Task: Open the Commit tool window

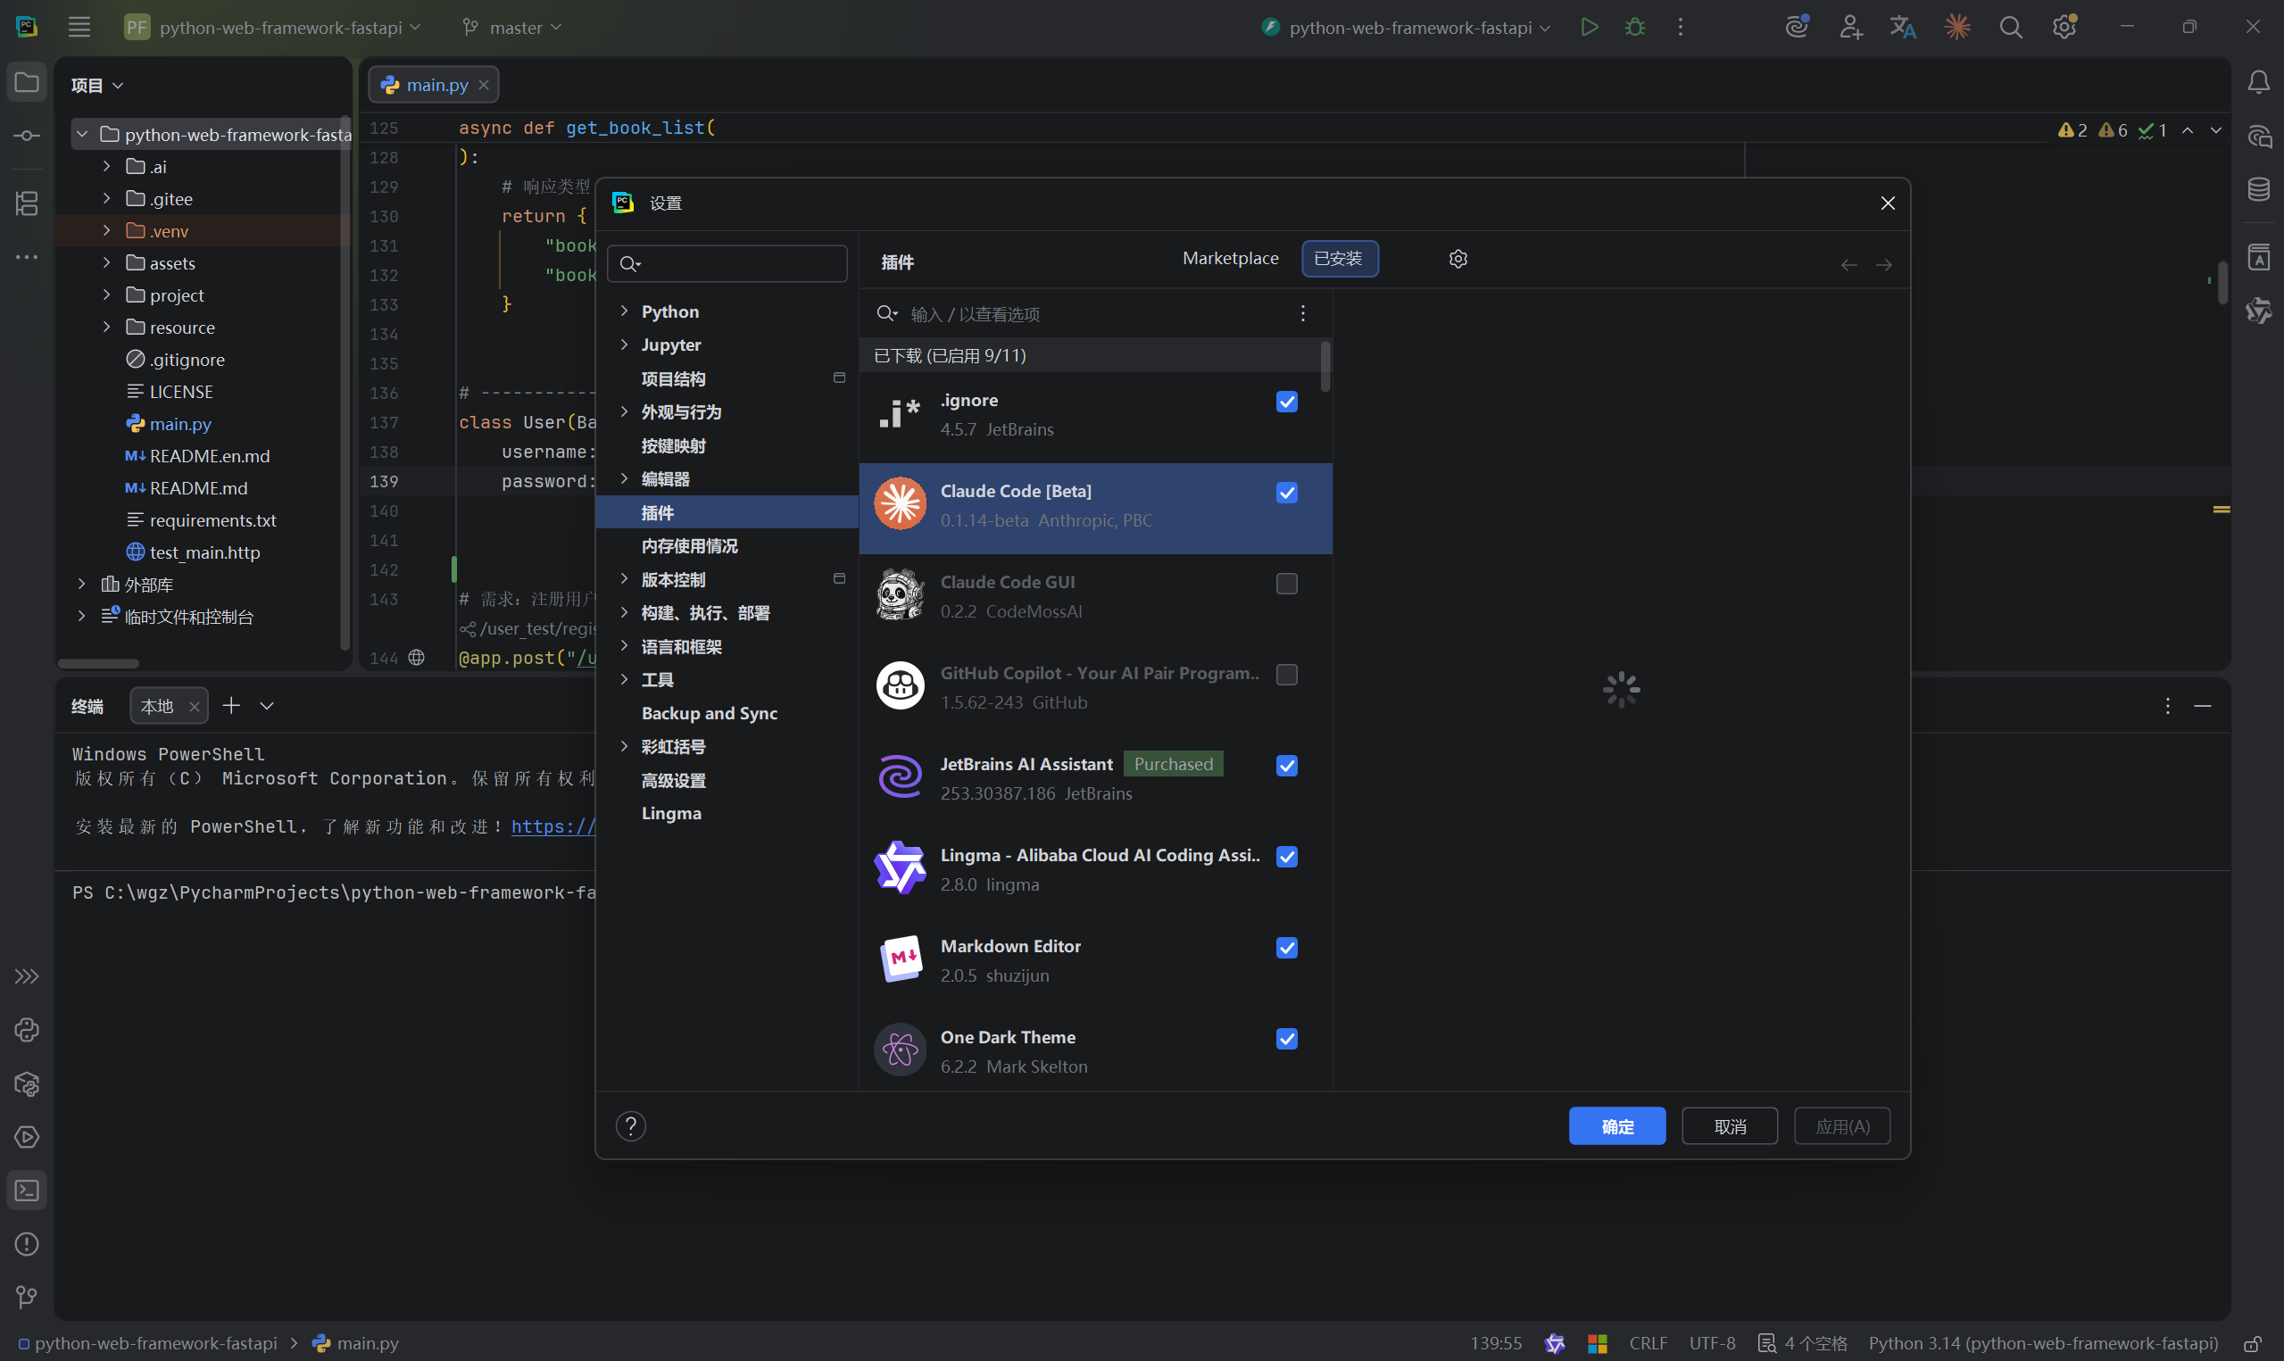Action: pyautogui.click(x=27, y=136)
